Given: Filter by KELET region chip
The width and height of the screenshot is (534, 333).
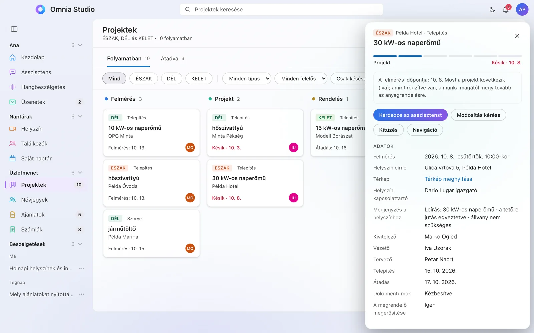Looking at the screenshot, I should pyautogui.click(x=199, y=79).
